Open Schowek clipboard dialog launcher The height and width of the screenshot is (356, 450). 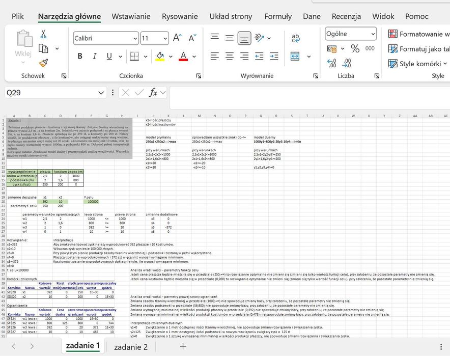click(x=64, y=76)
